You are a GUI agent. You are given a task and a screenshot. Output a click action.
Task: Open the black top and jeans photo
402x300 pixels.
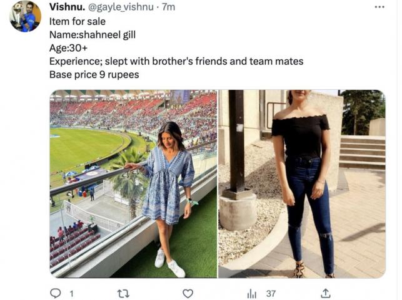pyautogui.click(x=301, y=183)
